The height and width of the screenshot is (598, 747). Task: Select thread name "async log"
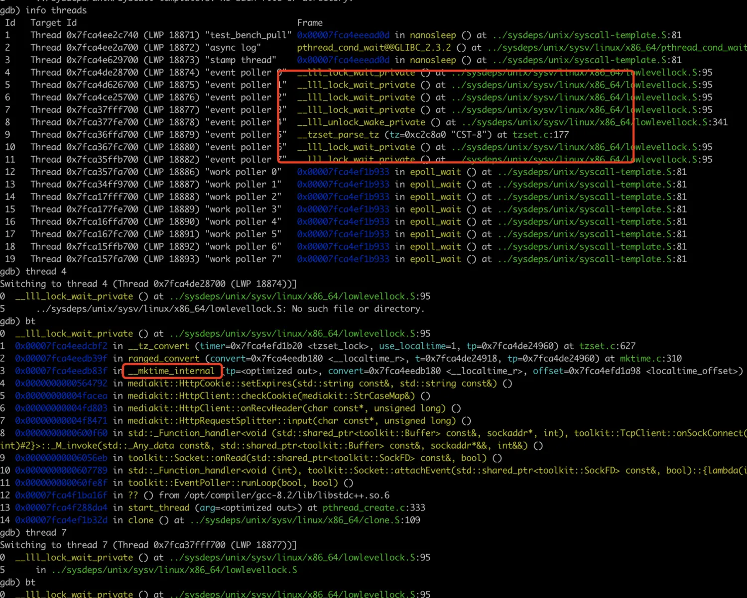(x=233, y=47)
